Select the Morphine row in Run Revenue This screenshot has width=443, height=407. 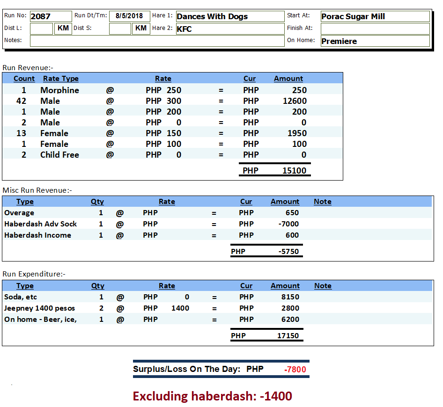59,90
